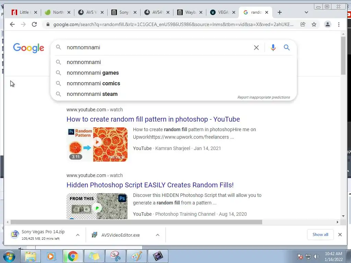This screenshot has width=351, height=263.
Task: Reload the current Google page
Action: click(34, 24)
